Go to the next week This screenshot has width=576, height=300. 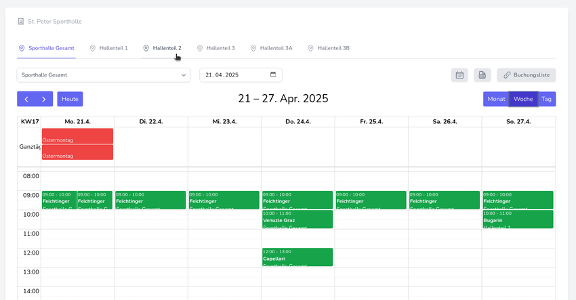click(44, 99)
